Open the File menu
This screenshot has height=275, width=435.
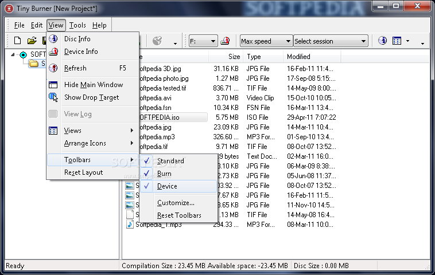pyautogui.click(x=19, y=25)
